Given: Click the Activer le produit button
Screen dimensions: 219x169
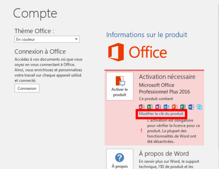Looking at the screenshot, I should coord(120,86).
